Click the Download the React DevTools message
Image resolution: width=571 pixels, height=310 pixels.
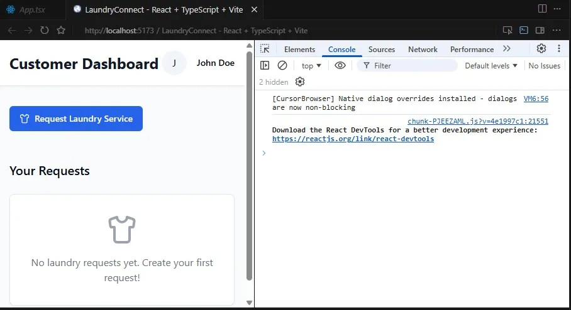(x=404, y=130)
